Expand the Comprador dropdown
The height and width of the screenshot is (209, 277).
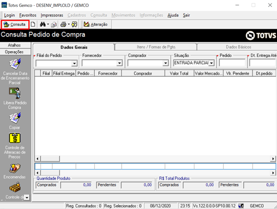[x=166, y=63]
